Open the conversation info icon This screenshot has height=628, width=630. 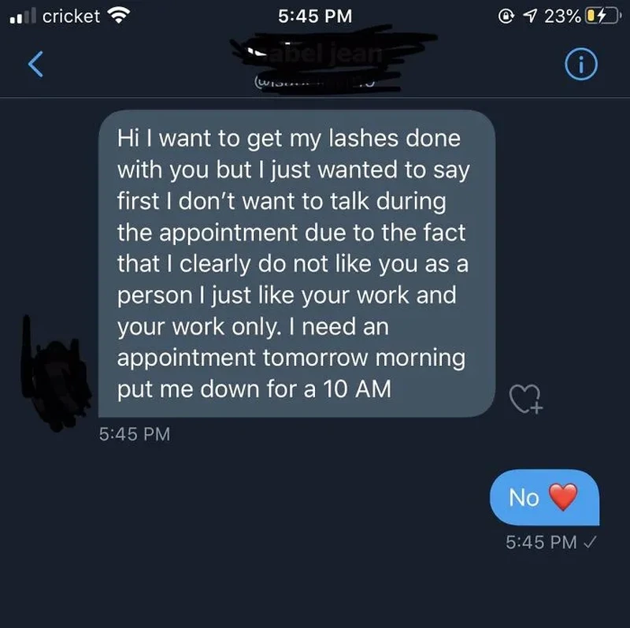point(581,65)
